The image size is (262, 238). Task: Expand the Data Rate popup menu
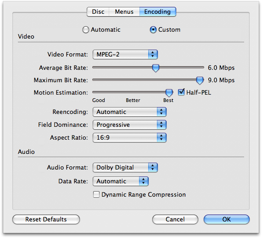[x=121, y=181]
